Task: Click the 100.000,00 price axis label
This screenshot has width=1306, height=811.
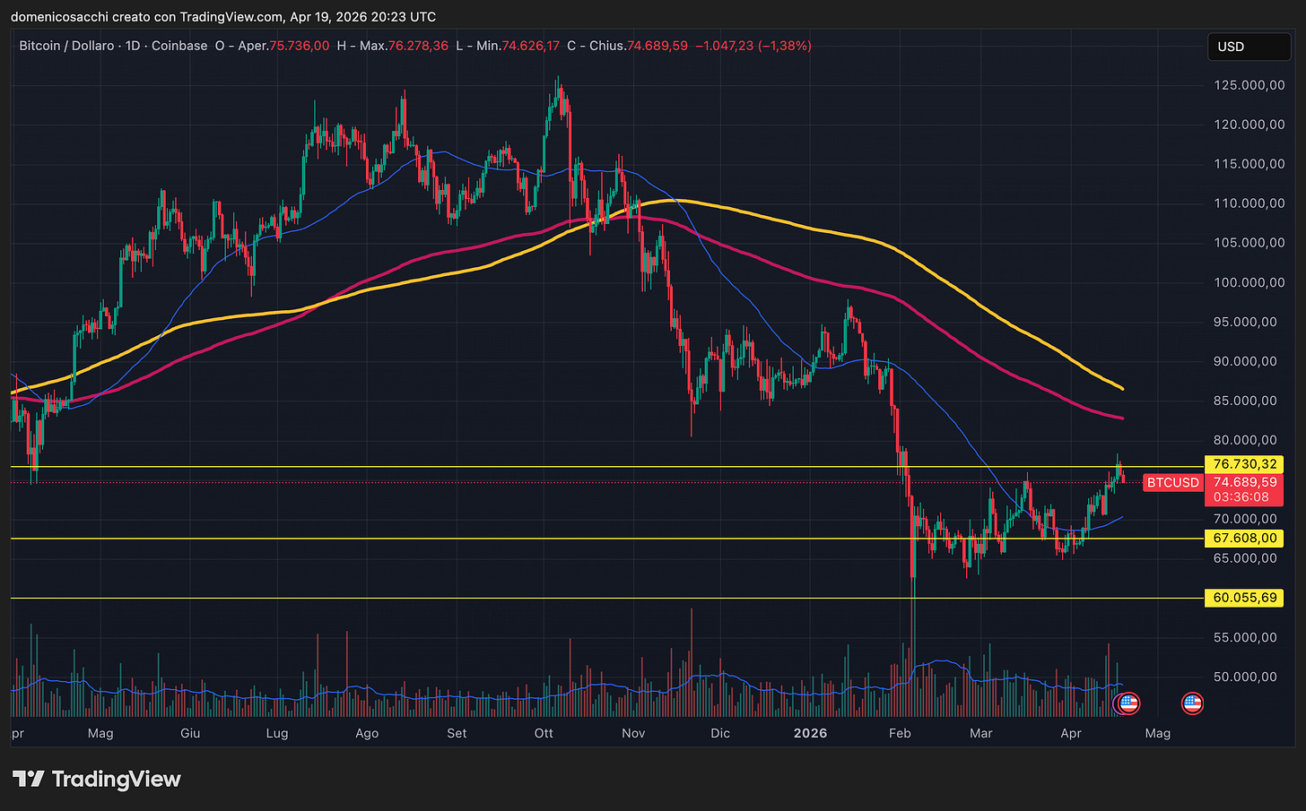Action: 1249,282
